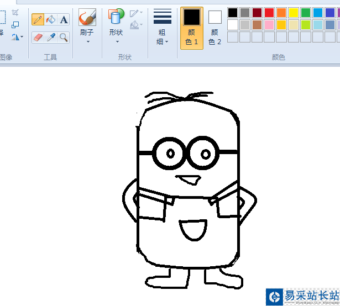Pick the pink color swatch
Image resolution: width=340 pixels, height=306 pixels.
(269, 25)
